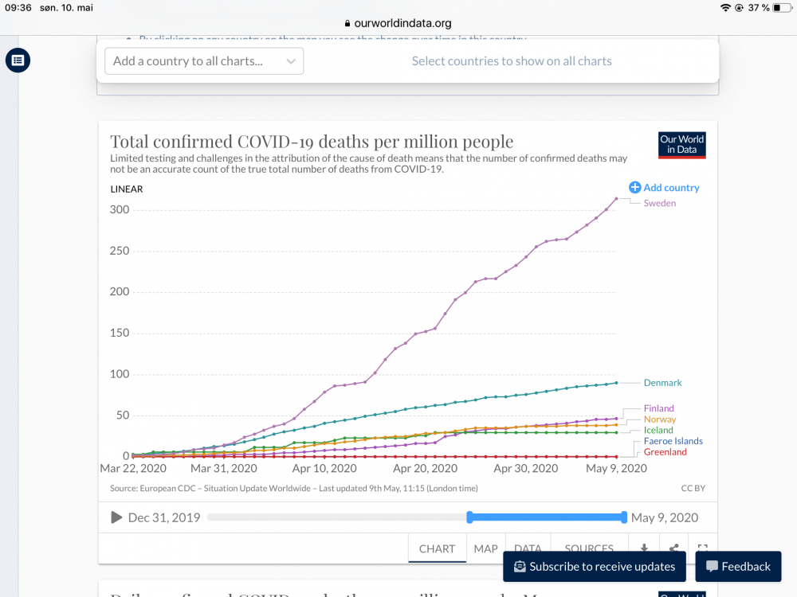
Task: Open the Feedback button
Action: 738,567
